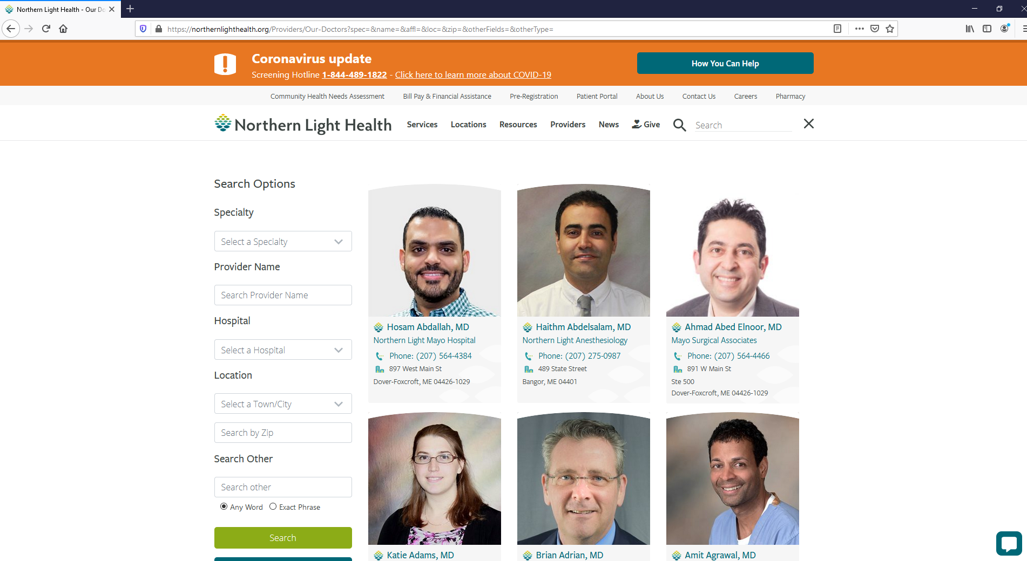
Task: Select the Any Word radio button
Action: point(224,507)
